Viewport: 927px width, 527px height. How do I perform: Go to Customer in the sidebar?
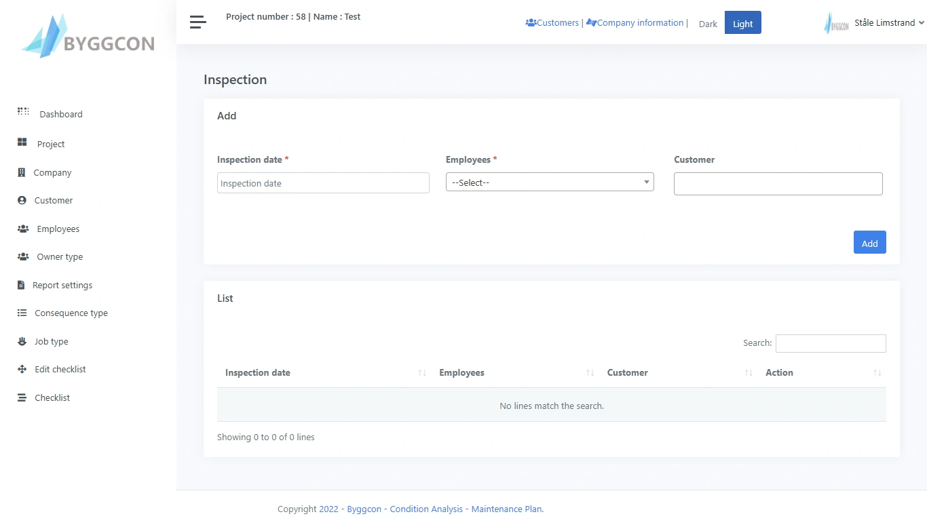click(54, 200)
